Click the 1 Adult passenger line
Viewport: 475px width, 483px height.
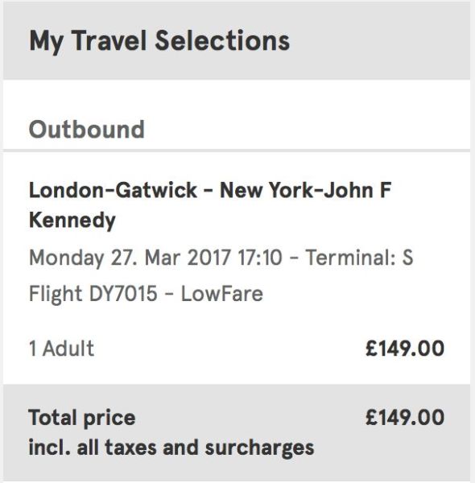[x=61, y=349]
